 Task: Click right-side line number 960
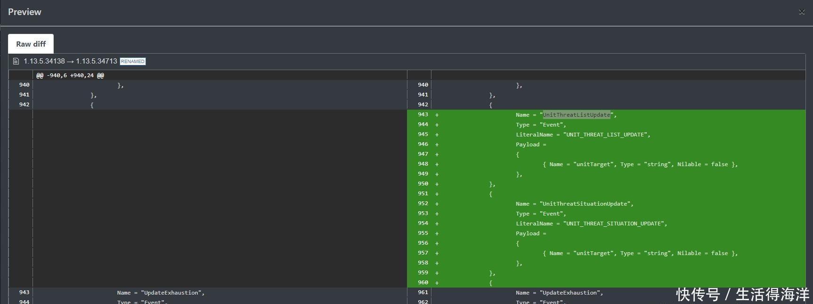[x=423, y=282]
